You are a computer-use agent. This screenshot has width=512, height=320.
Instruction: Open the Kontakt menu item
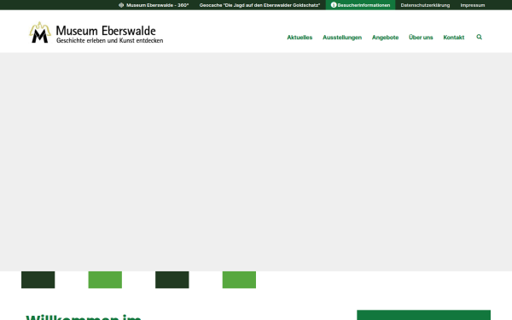(454, 38)
